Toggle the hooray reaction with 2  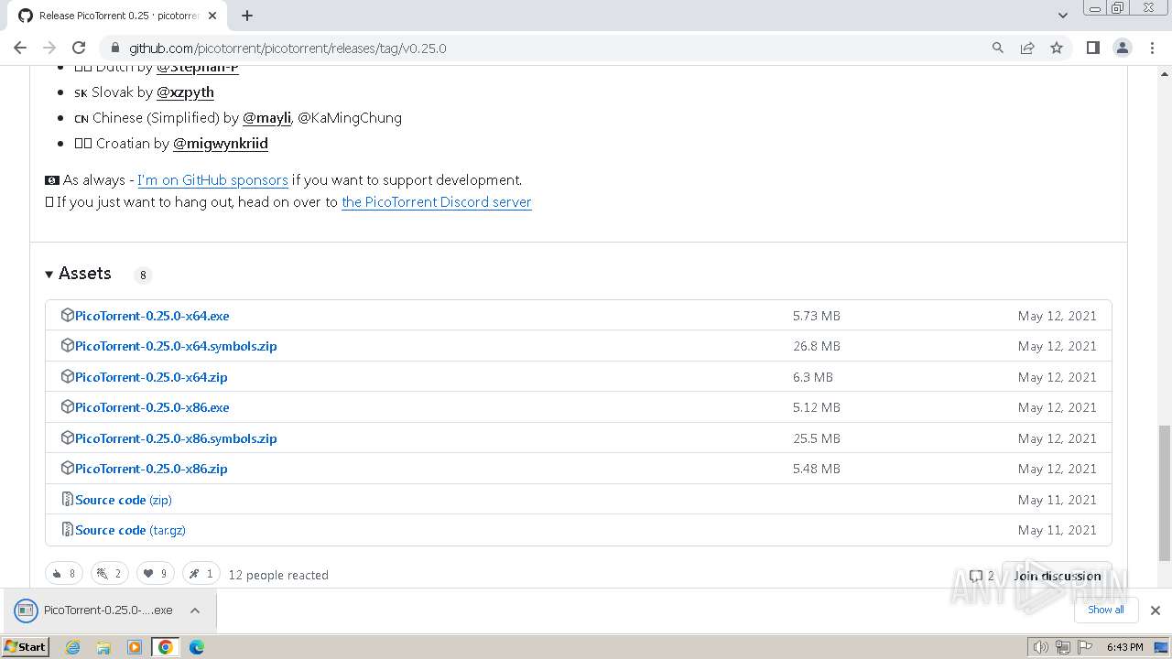click(x=110, y=574)
